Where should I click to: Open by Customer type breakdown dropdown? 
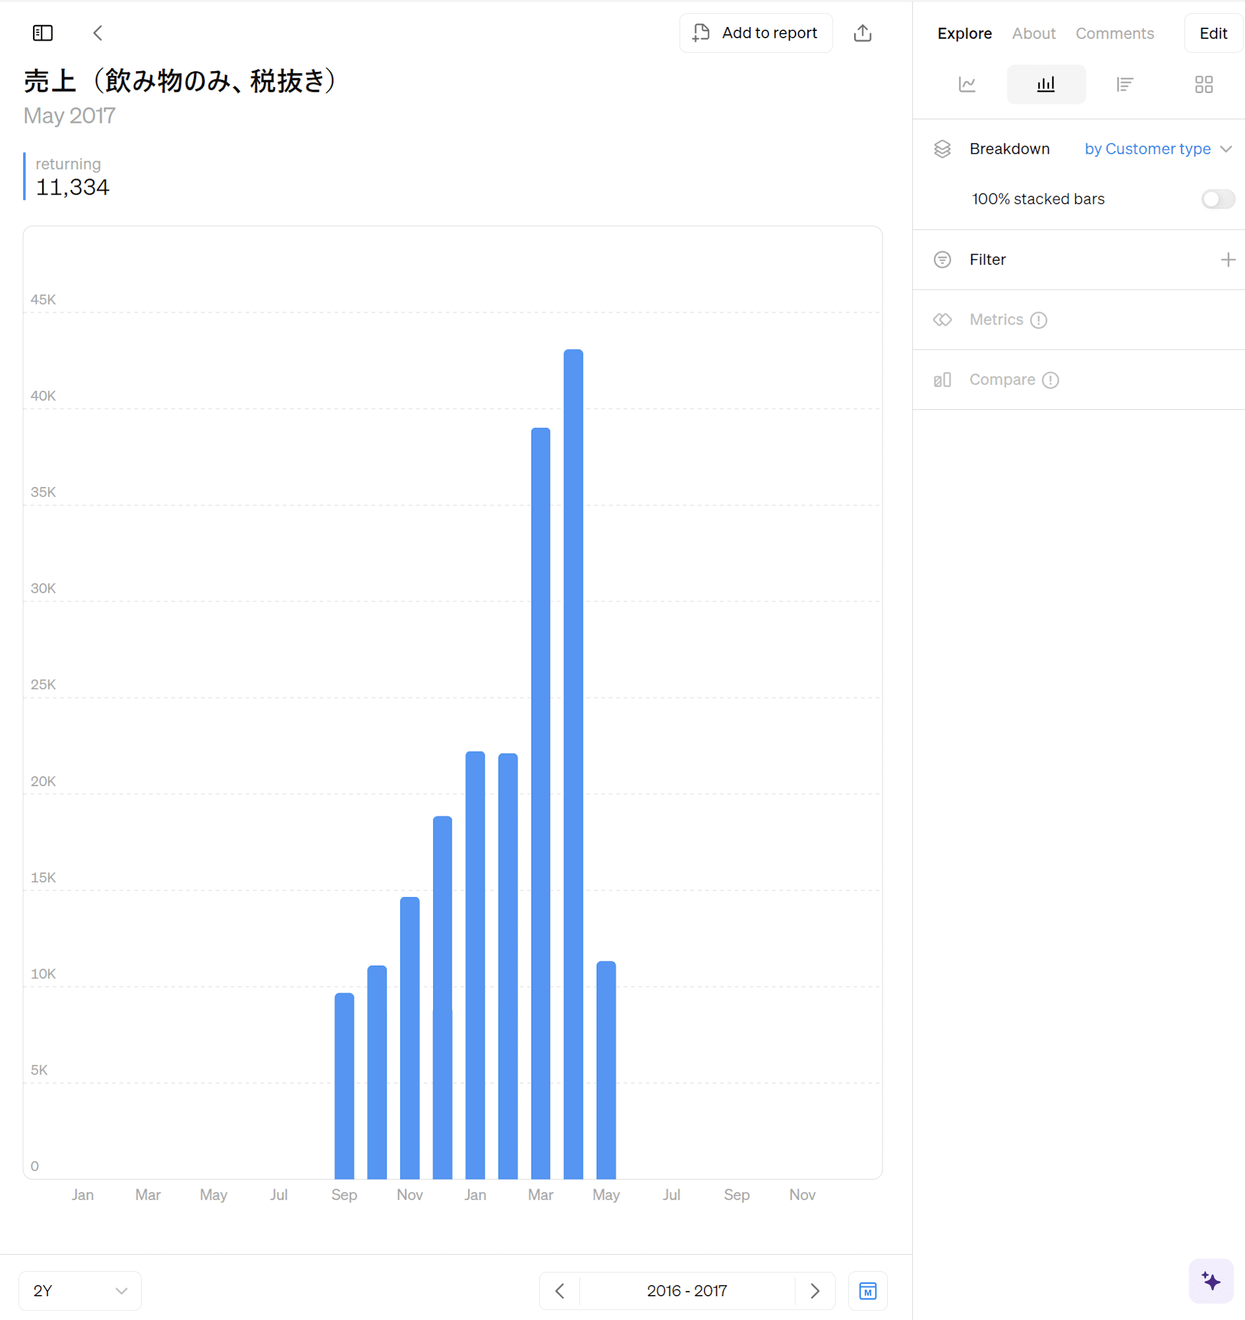click(1158, 148)
